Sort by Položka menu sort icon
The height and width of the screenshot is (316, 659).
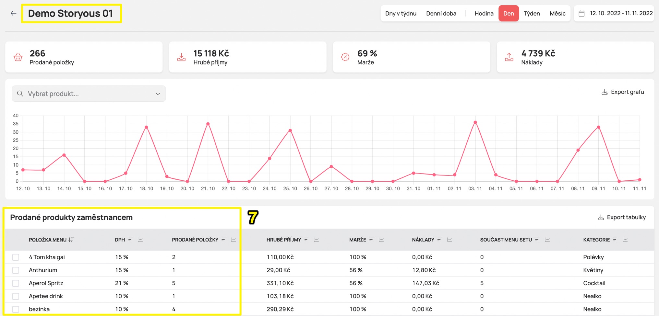[x=71, y=240]
